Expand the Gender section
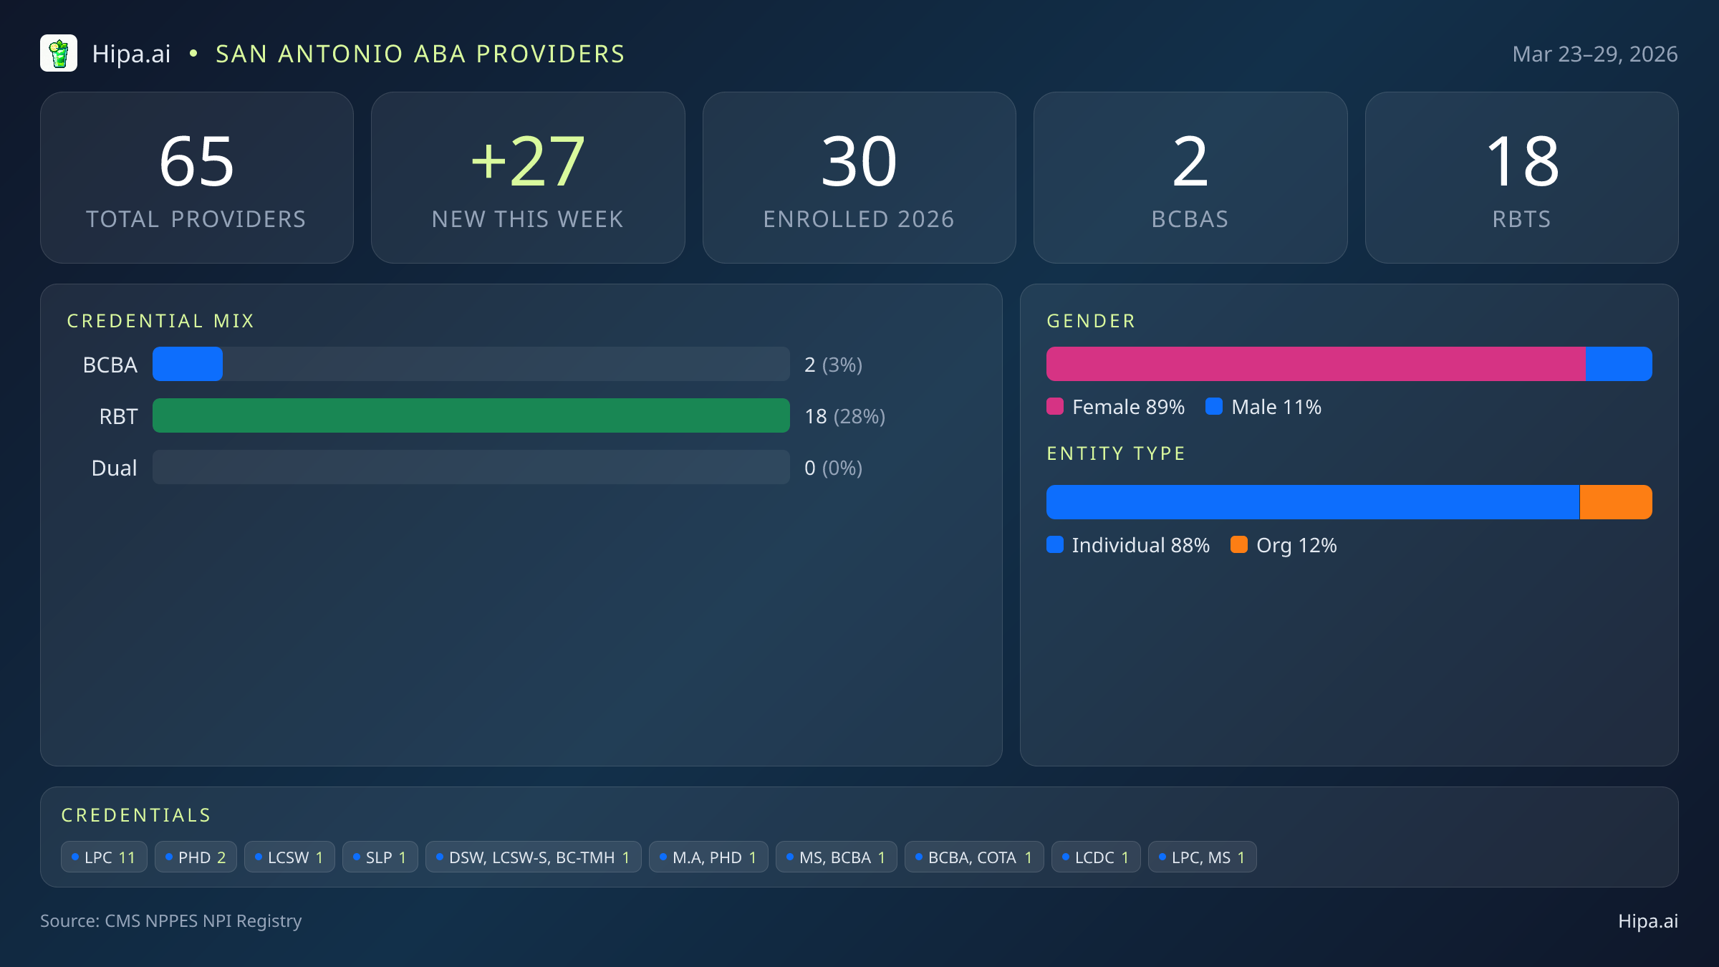Image resolution: width=1719 pixels, height=967 pixels. 1090,321
